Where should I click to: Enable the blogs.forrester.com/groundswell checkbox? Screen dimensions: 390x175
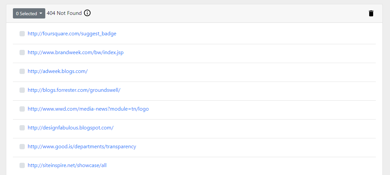[22, 90]
